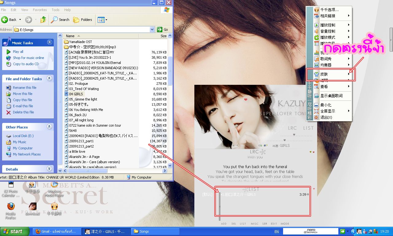Expand the 皮肤 skin submenu
The height and width of the screenshot is (236, 393).
(349, 74)
